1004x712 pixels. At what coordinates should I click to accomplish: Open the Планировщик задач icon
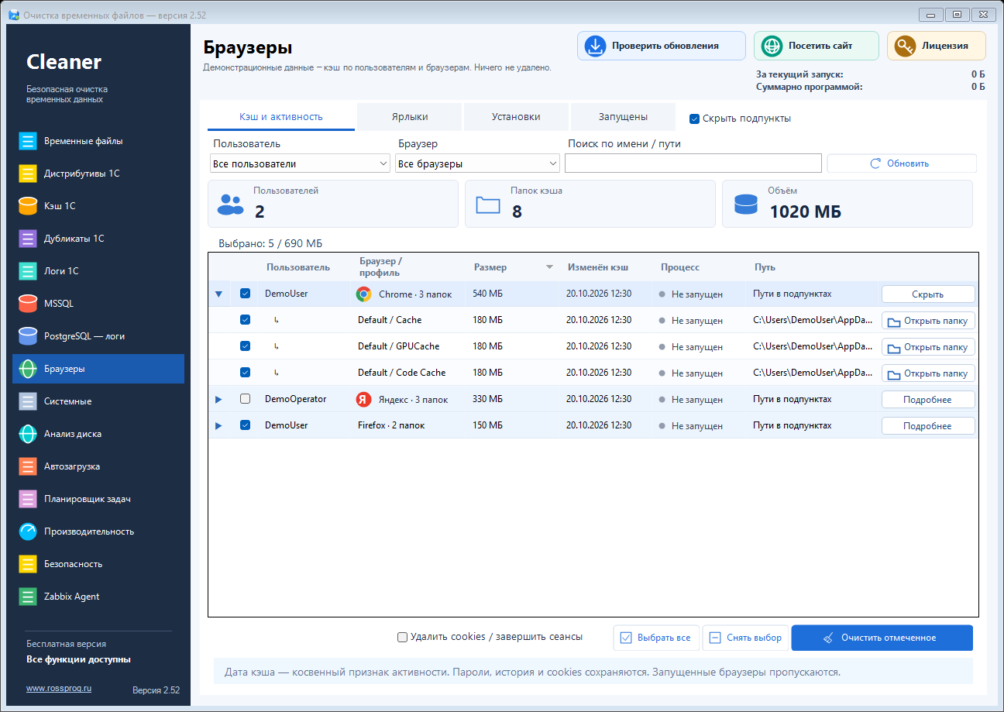click(28, 499)
